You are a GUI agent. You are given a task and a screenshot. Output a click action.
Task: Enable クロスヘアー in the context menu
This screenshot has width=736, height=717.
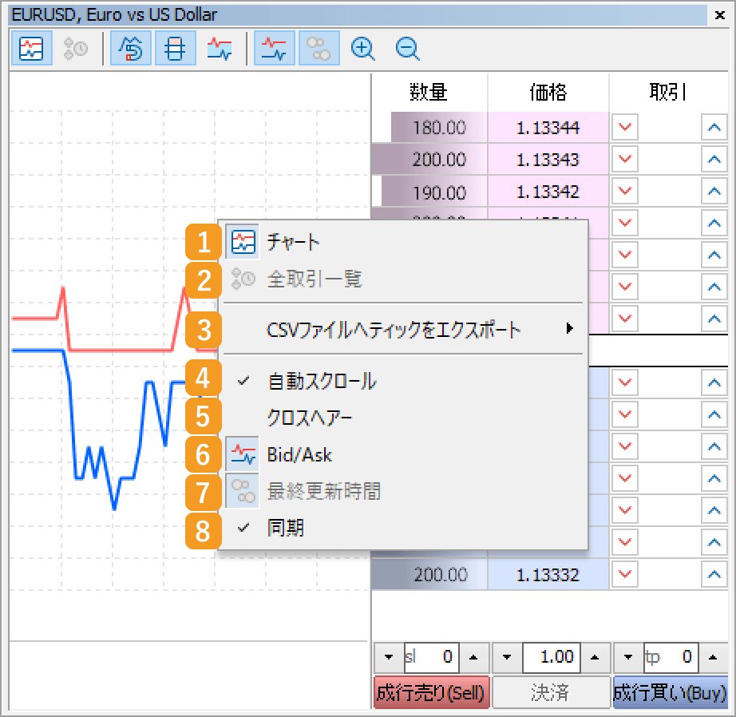click(x=404, y=417)
